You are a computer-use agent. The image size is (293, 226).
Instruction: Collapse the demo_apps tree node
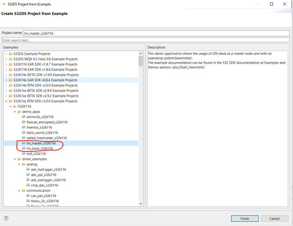pyautogui.click(x=15, y=112)
